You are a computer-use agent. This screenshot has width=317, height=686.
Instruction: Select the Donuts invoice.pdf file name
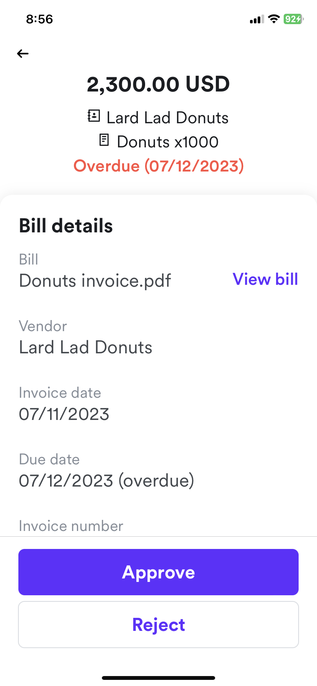coord(95,281)
